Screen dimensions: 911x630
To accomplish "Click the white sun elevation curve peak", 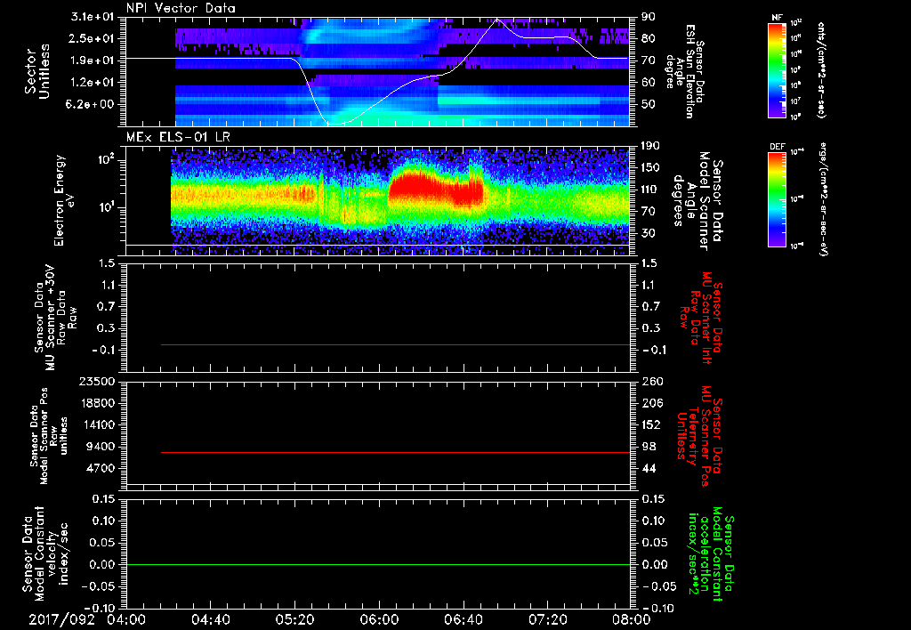I will click(497, 20).
